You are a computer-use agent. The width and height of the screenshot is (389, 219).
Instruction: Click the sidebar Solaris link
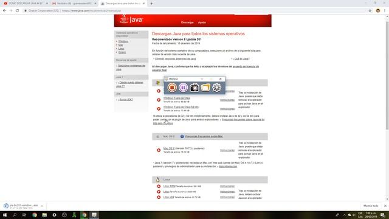pos(122,52)
